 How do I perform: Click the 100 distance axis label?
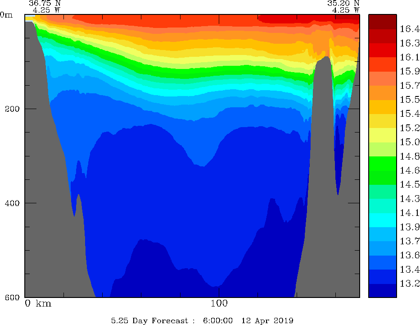point(219,303)
